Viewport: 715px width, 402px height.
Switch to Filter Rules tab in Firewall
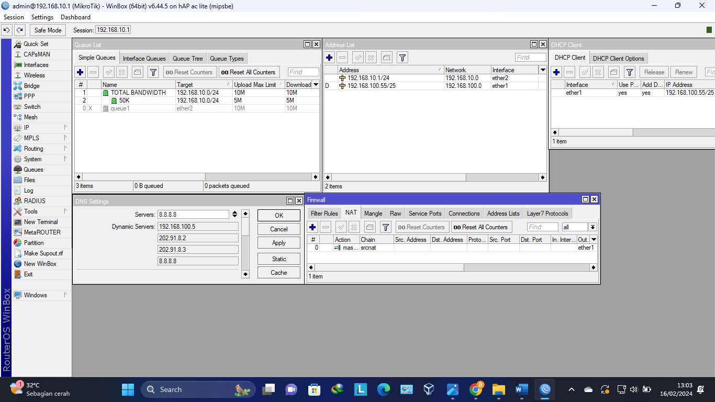(325, 214)
